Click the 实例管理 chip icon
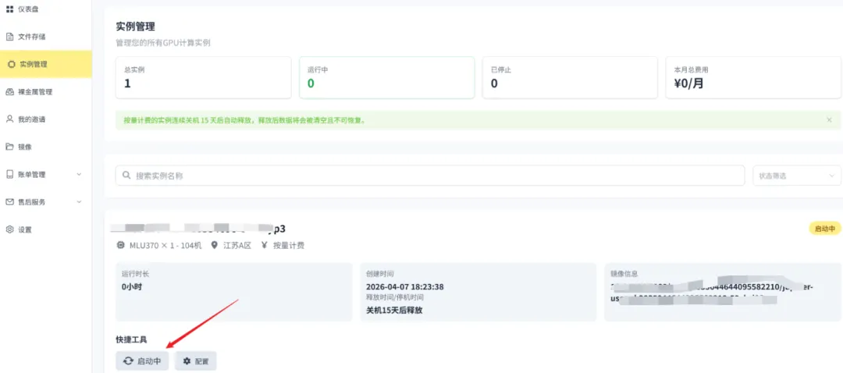Screen dimensions: 843x373 point(11,65)
